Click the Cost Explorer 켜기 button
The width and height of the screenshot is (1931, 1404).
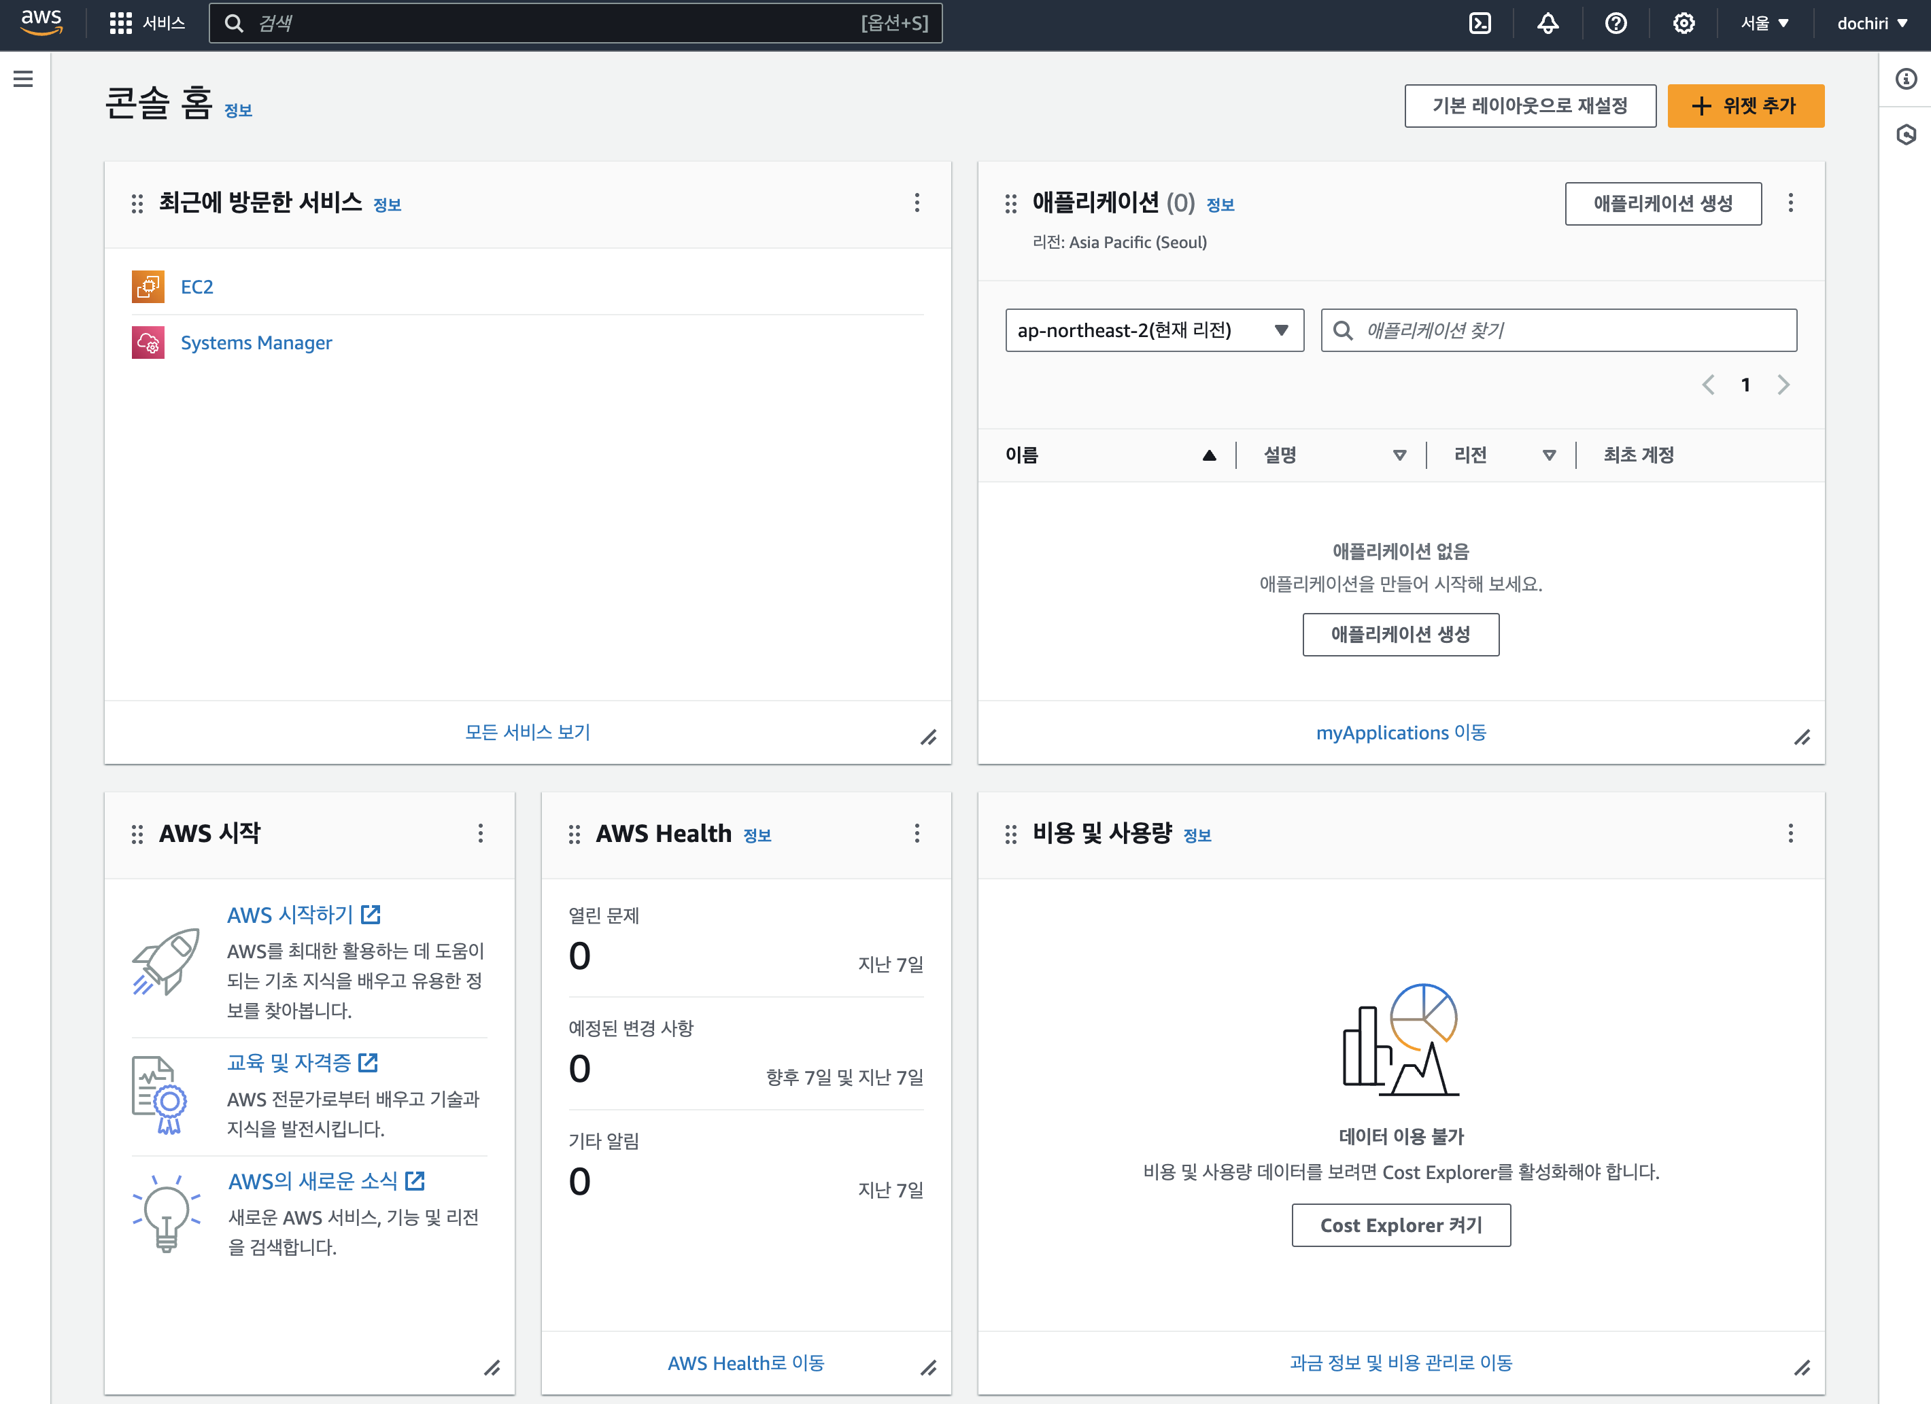click(x=1401, y=1225)
